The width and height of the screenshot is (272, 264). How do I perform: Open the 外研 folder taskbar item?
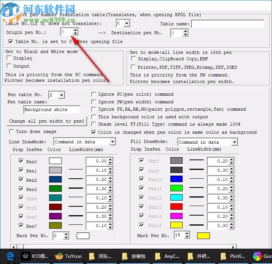click(x=199, y=256)
